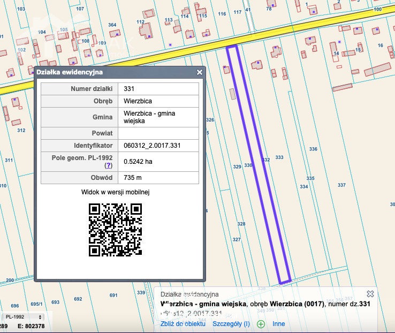Click parcel 364 label near the road

click(112, 25)
